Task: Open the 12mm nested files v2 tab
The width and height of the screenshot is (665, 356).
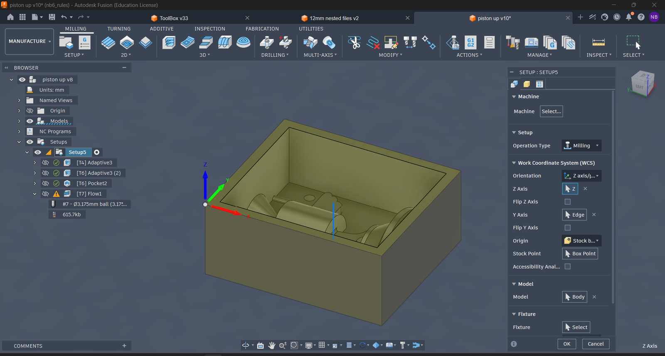Action: tap(334, 18)
